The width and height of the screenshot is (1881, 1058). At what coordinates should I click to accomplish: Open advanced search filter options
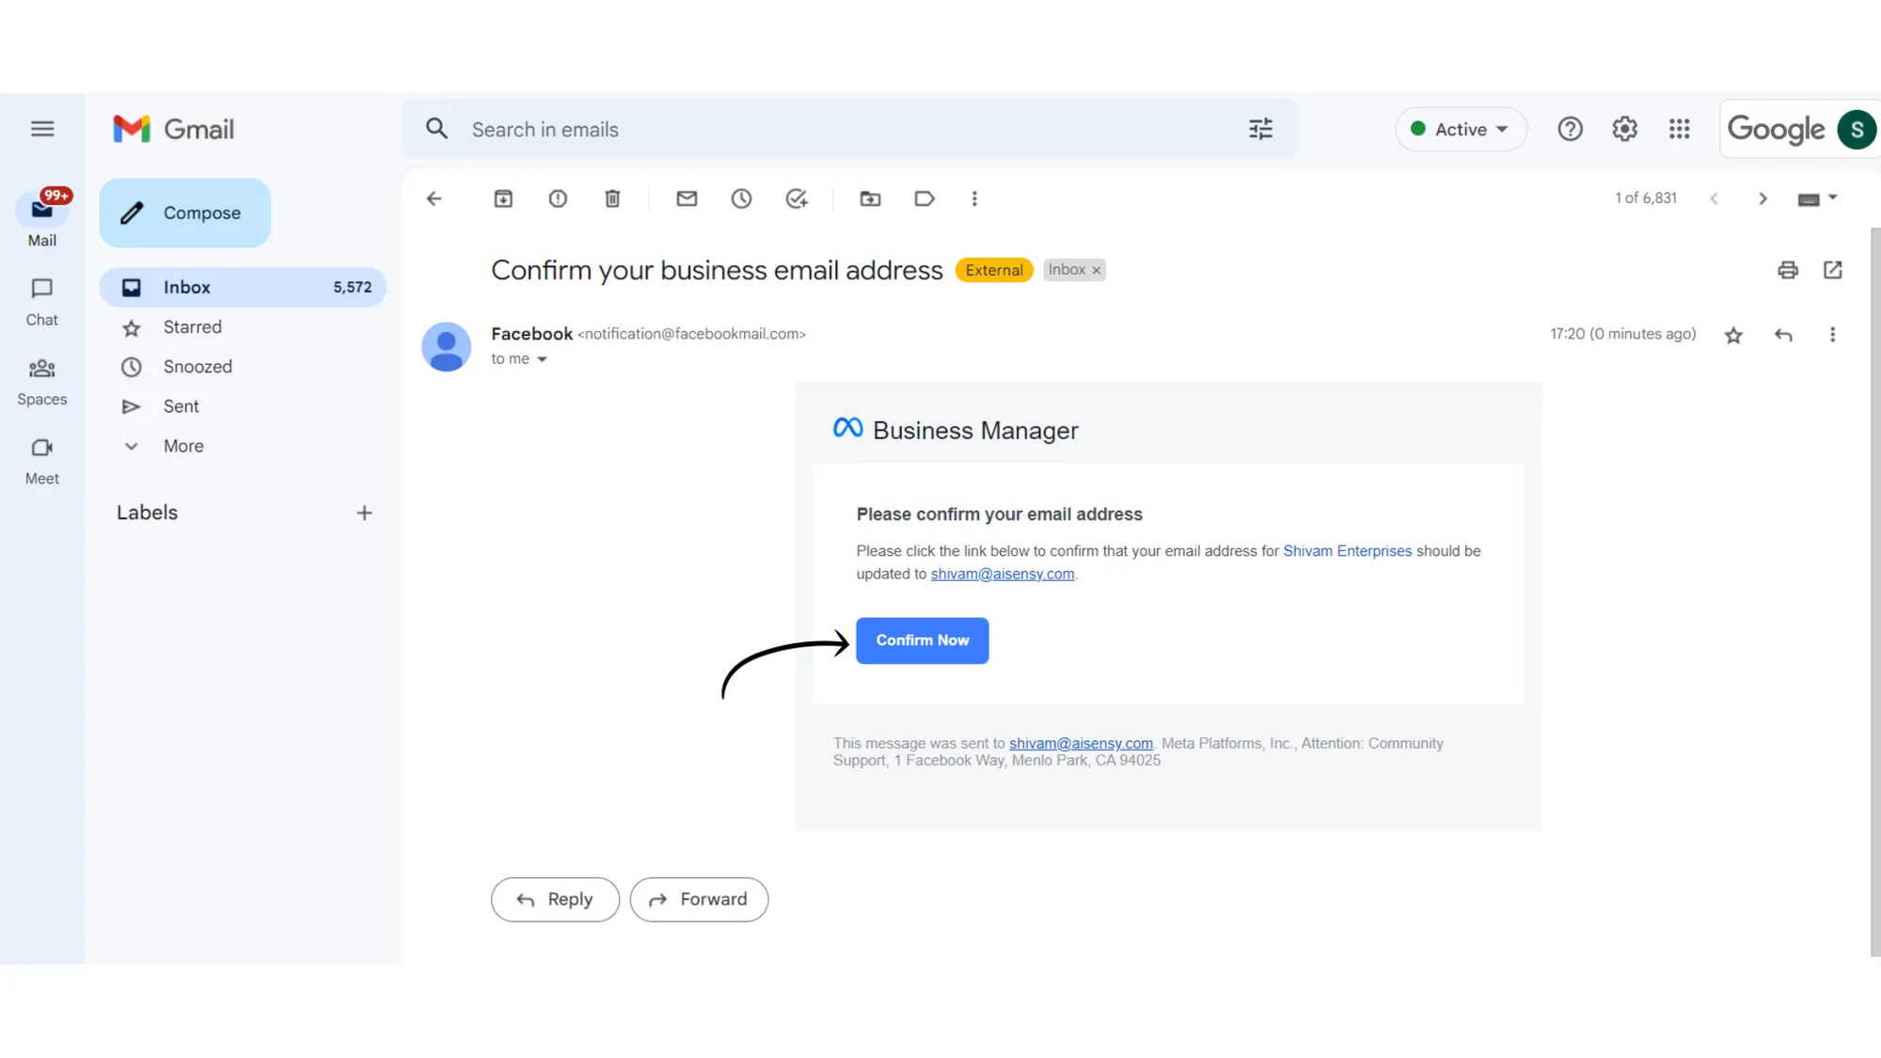(x=1260, y=129)
